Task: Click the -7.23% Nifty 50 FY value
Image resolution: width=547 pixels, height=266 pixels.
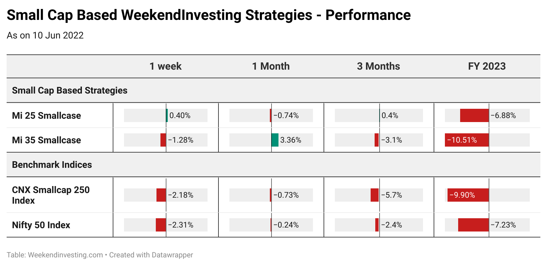Action: point(503,225)
